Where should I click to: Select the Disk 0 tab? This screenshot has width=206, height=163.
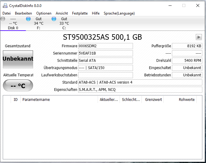coord(13,23)
